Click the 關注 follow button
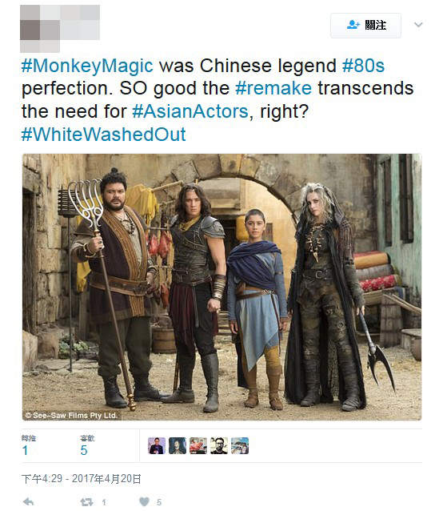This screenshot has height=511, width=443. click(365, 26)
